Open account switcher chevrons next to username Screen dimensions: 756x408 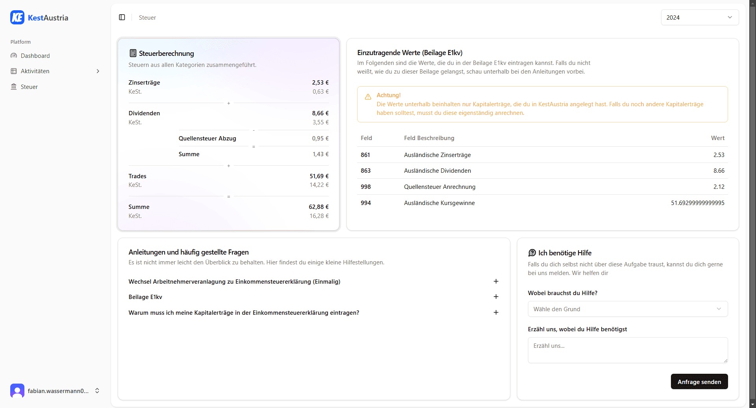[97, 391]
